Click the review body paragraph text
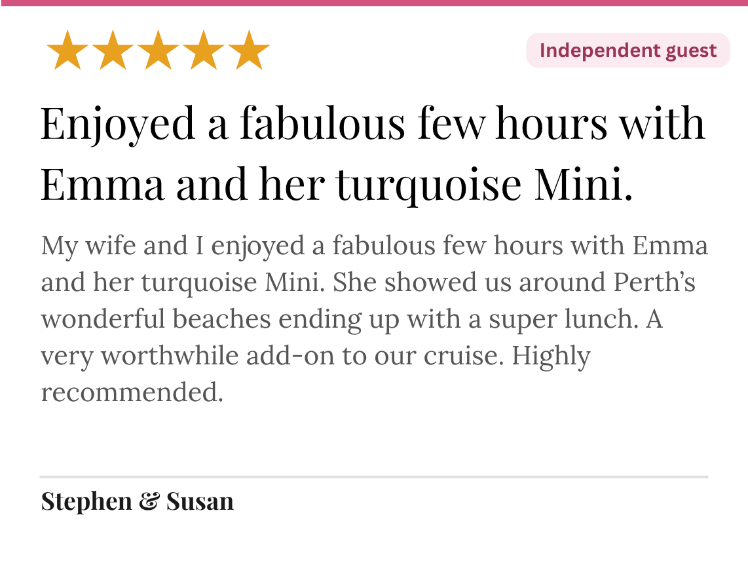The image size is (748, 561). point(375,319)
